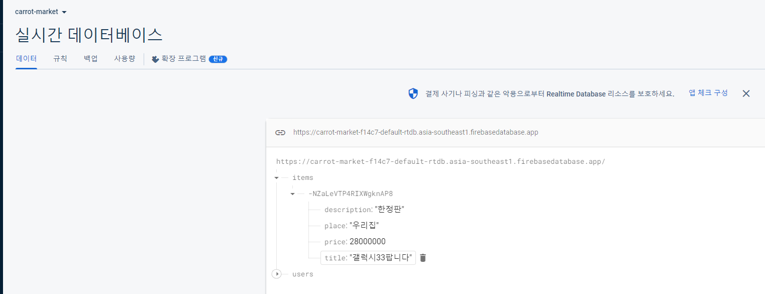765x294 pixels.
Task: Click the shield security icon
Action: pos(413,93)
